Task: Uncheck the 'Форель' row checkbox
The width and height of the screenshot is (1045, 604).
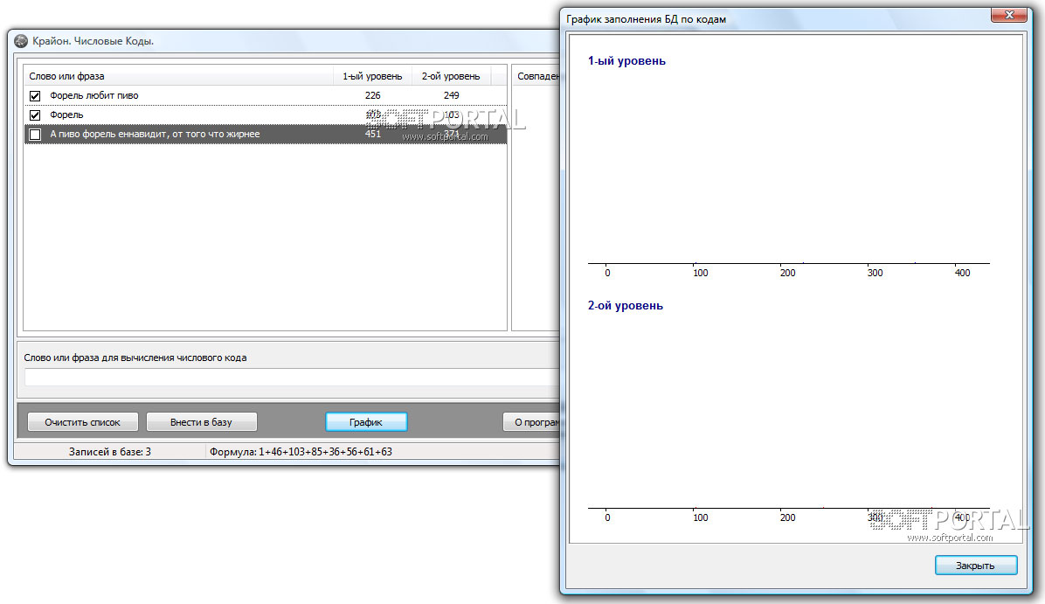Action: 35,115
